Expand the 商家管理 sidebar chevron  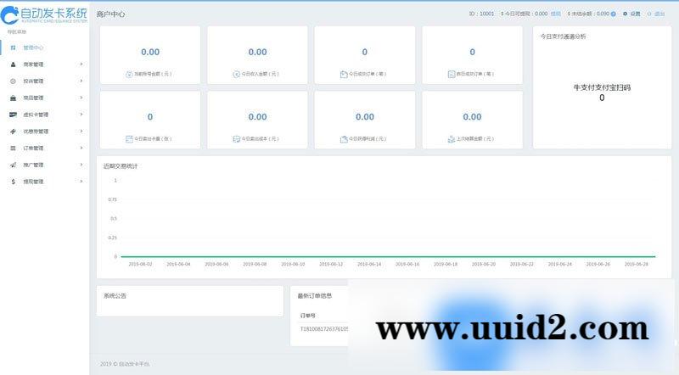81,64
